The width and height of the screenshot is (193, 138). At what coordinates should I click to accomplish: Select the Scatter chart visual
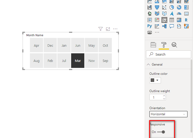coord(164,7)
